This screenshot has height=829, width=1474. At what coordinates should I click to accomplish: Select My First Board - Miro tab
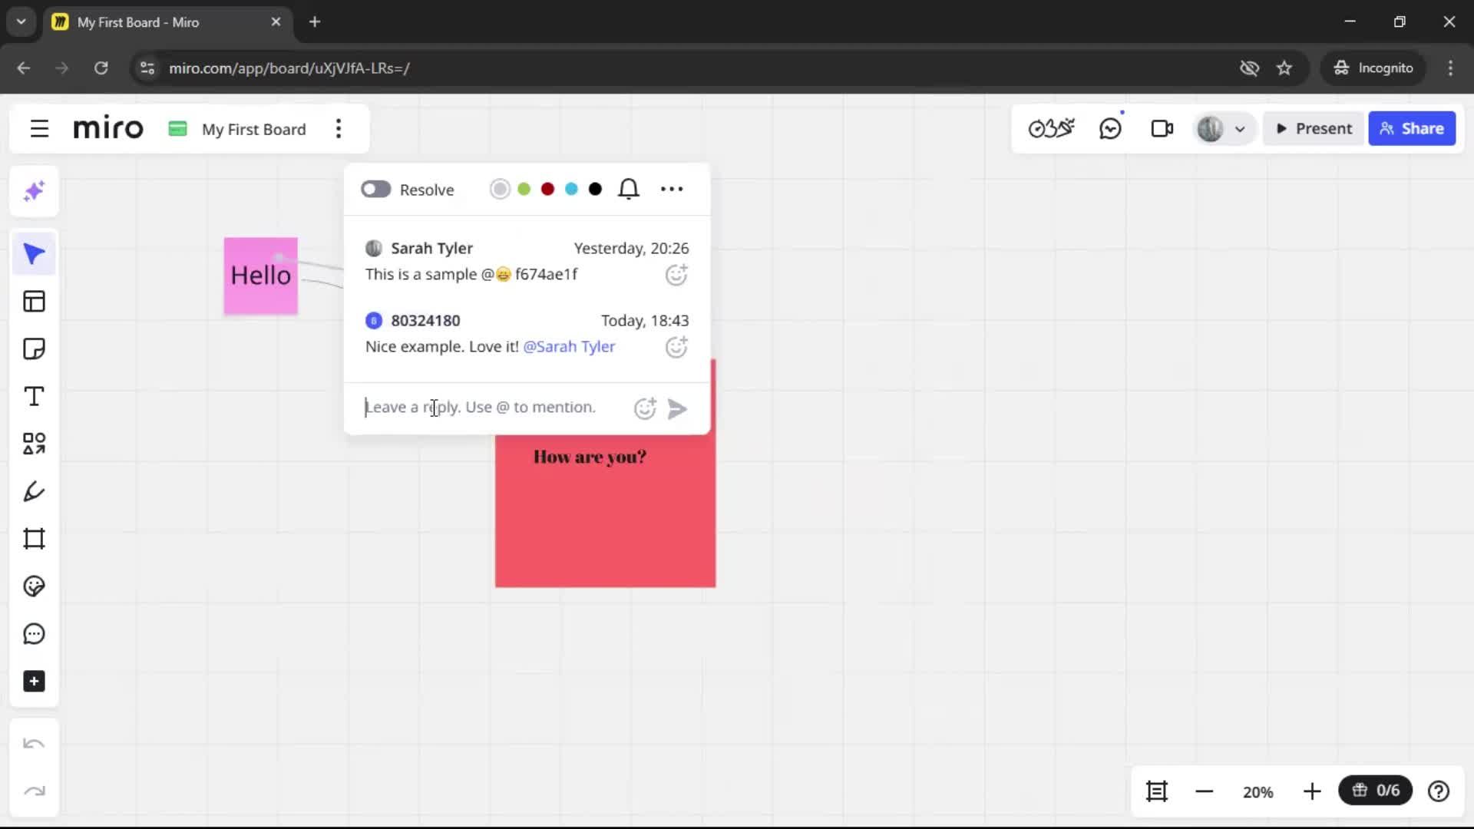[166, 22]
